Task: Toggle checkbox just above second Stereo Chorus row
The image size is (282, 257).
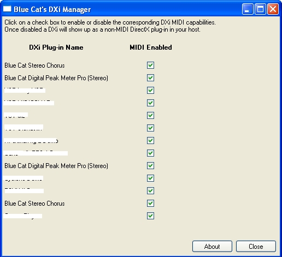Action: 150,190
